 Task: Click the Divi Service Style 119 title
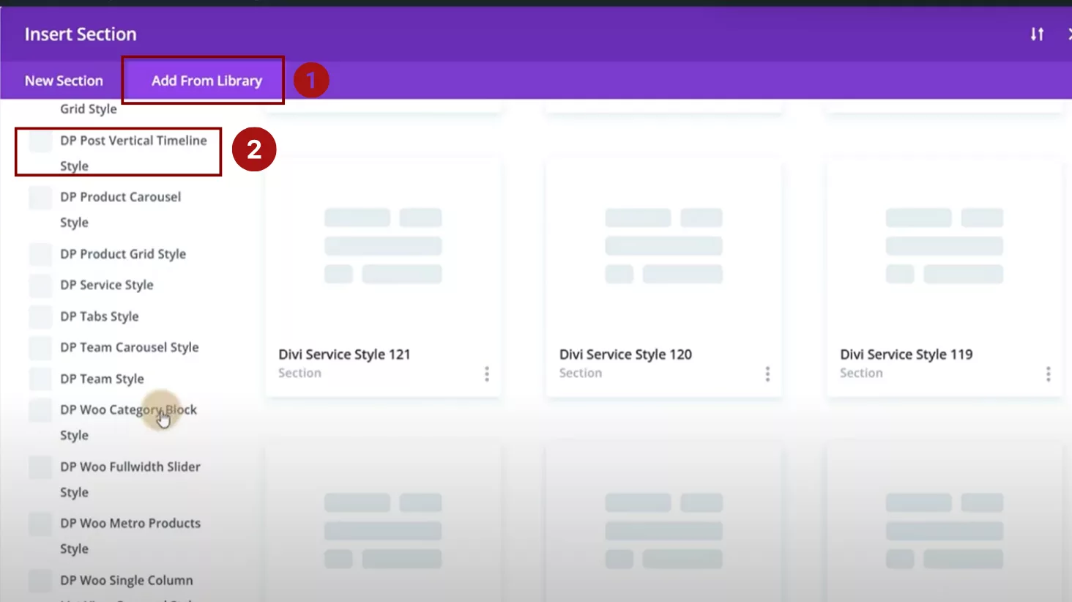coord(907,354)
